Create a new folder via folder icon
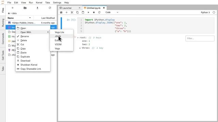The height and width of the screenshot is (122, 218). (25, 8)
